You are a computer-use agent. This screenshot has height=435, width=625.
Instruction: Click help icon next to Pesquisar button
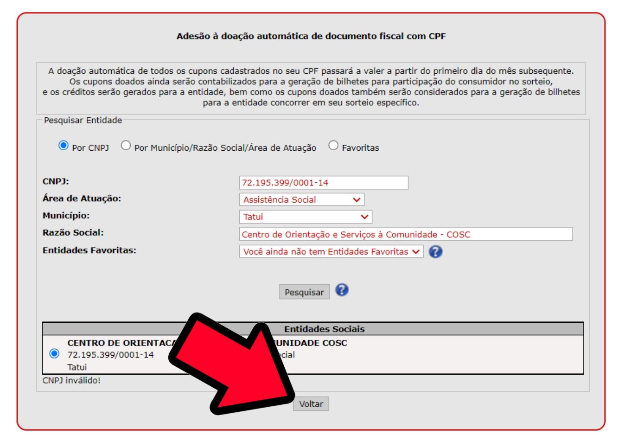(342, 290)
